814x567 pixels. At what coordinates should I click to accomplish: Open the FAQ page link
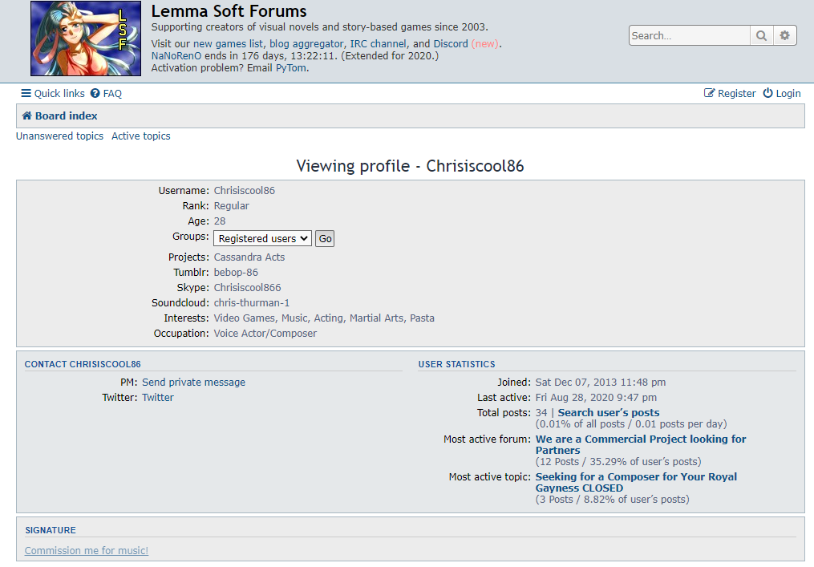(x=106, y=93)
